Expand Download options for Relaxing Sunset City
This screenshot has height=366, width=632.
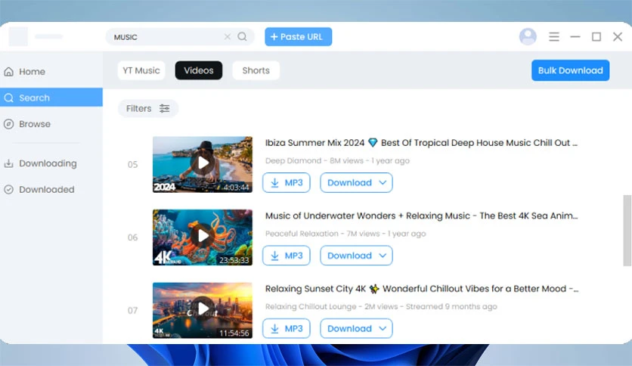(x=356, y=328)
